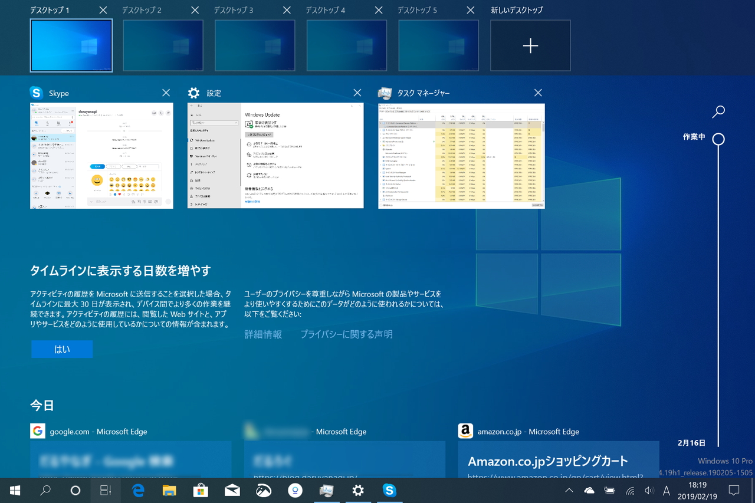
Task: Switch to デスクトップ 2
Action: 163,45
